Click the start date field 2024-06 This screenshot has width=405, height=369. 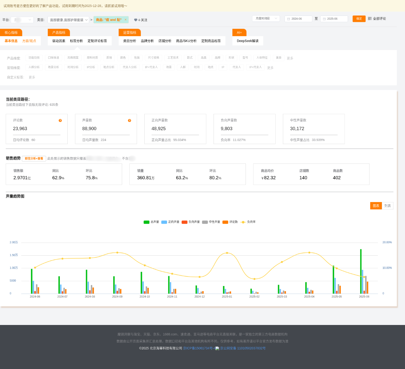pyautogui.click(x=298, y=19)
